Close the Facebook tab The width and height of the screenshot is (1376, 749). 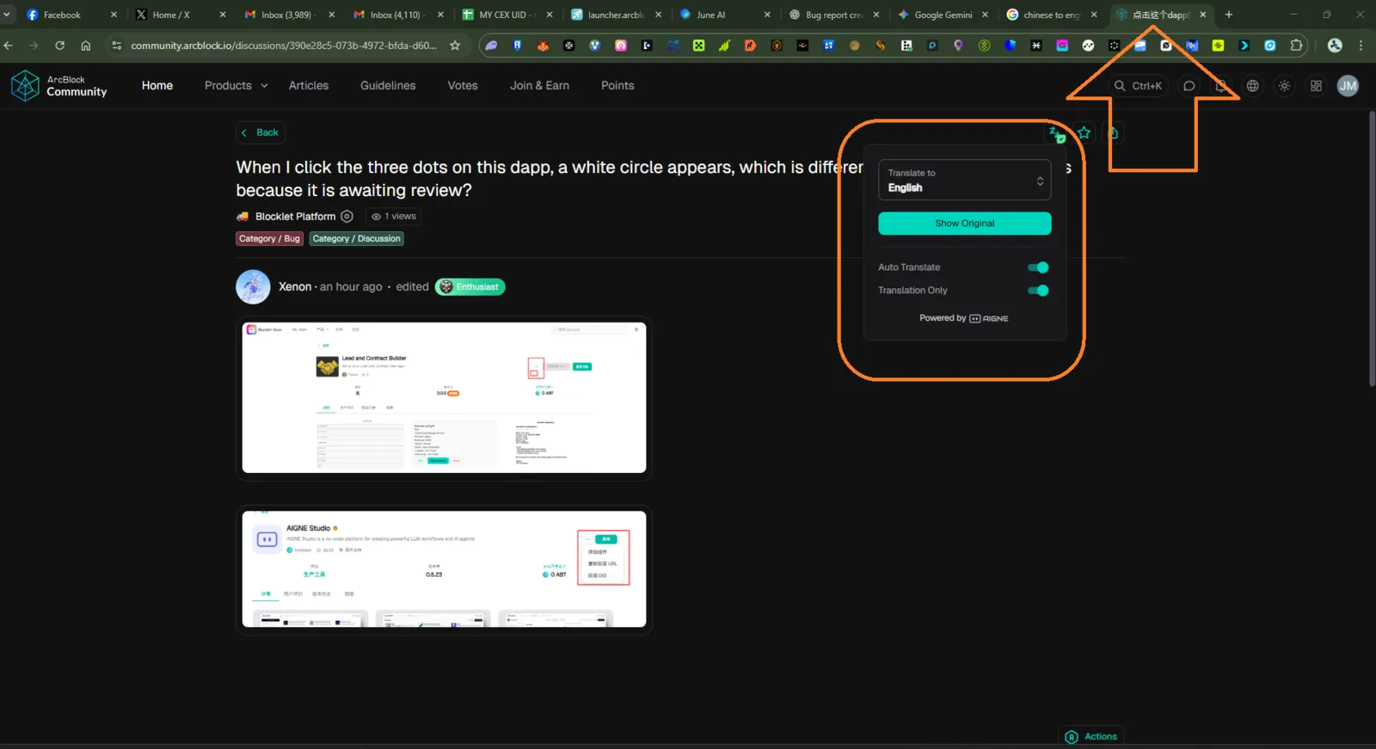click(x=114, y=15)
